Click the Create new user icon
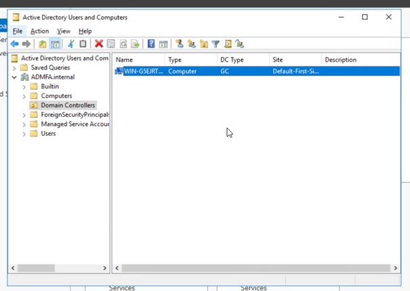The height and width of the screenshot is (291, 410). pos(180,44)
